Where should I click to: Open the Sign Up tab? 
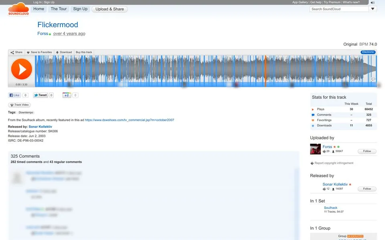point(80,9)
